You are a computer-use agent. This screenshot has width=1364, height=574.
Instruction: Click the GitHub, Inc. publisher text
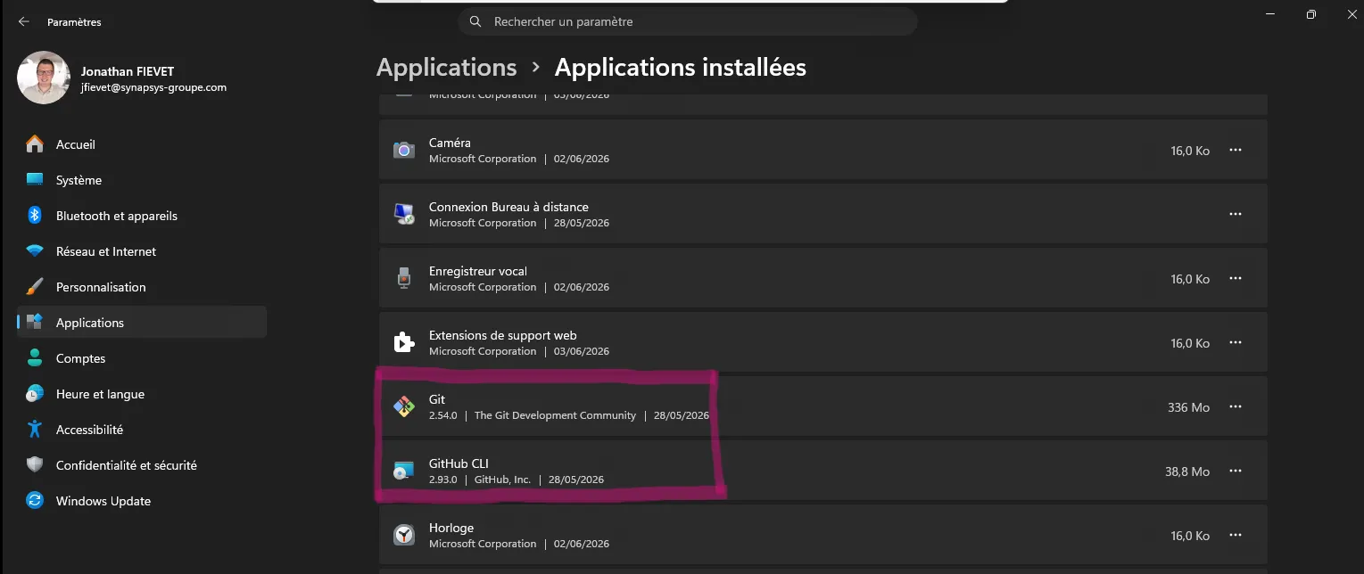[502, 480]
